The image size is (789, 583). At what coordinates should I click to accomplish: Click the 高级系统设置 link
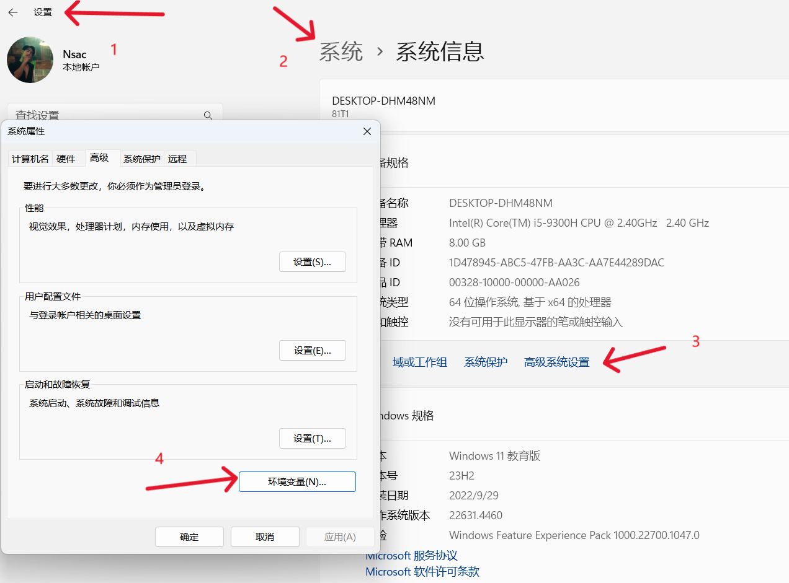pyautogui.click(x=556, y=362)
